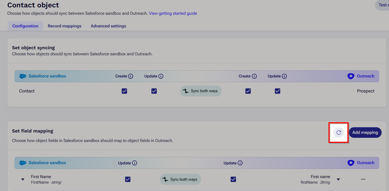Screen dimensions: 389x191
Task: Uncheck Outreach Create checkbox for Prospect
Action: 248,91
